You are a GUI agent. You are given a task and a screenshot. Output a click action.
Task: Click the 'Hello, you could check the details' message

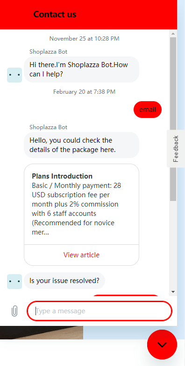point(81,145)
